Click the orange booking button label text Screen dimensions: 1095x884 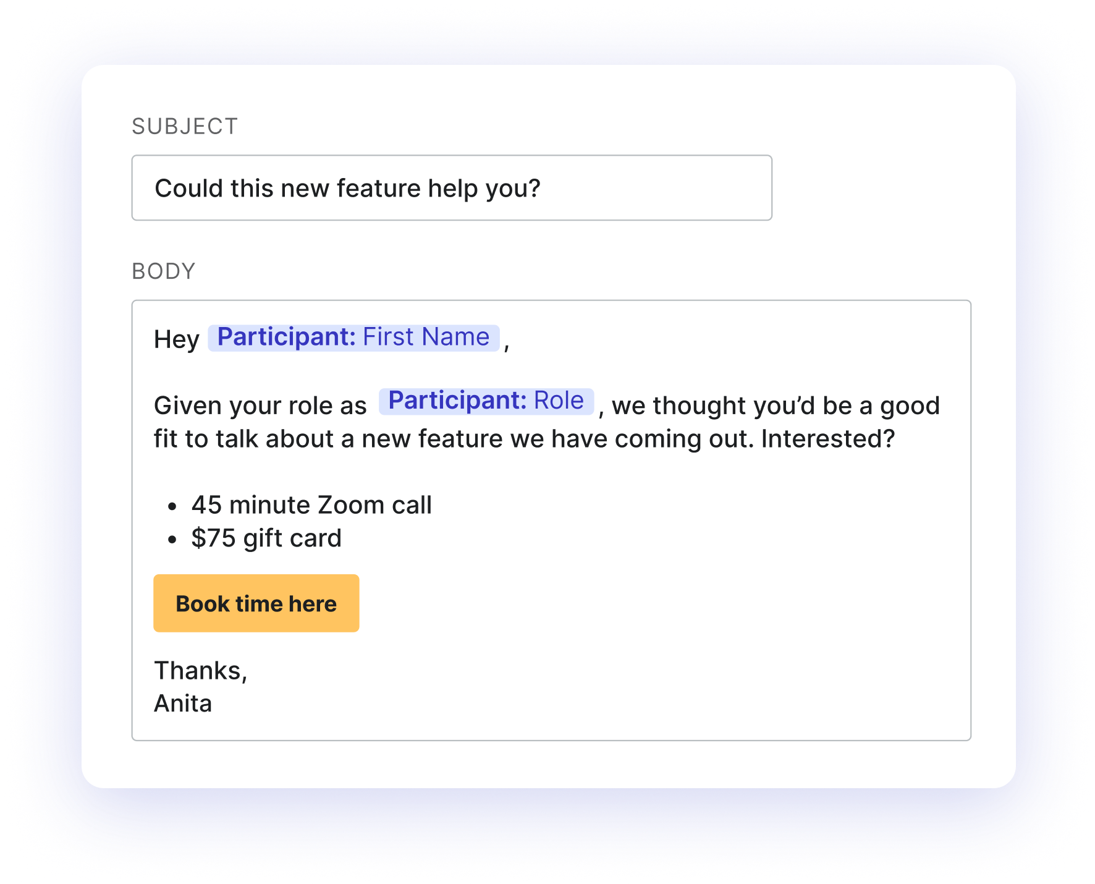[256, 603]
